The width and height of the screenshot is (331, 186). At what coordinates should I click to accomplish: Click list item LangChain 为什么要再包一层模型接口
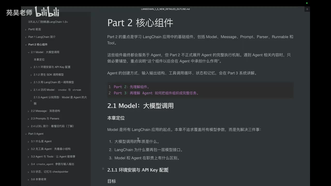149,150
